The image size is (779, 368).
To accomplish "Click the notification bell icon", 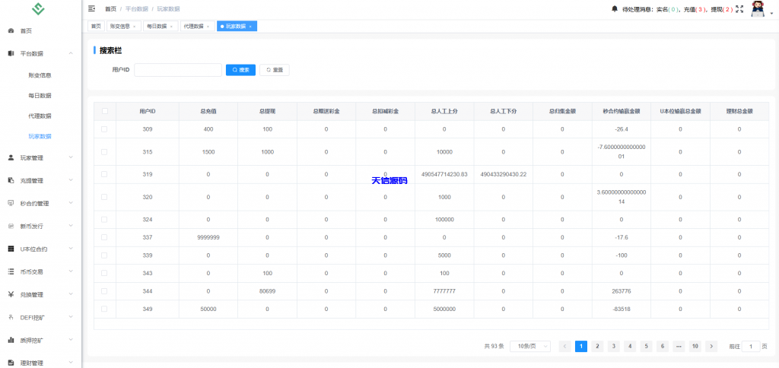I will 615,9.
